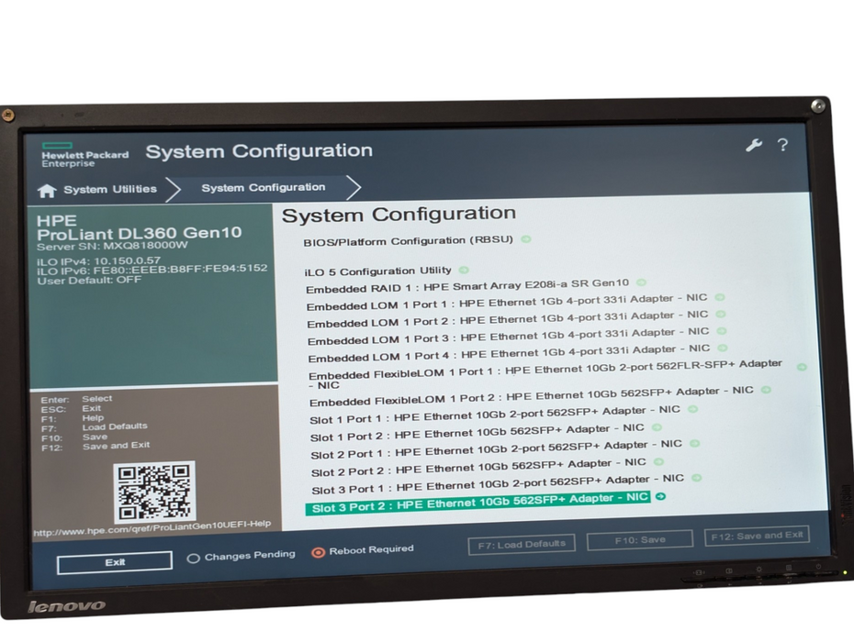Click green arrow beside Embedded LOM 1 Port 1
The image size is (854, 642).
click(720, 297)
